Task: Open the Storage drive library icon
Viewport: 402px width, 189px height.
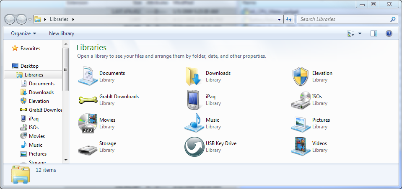Action: point(88,147)
